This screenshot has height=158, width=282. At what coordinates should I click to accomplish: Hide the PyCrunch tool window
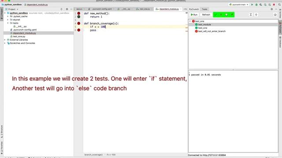276,9
